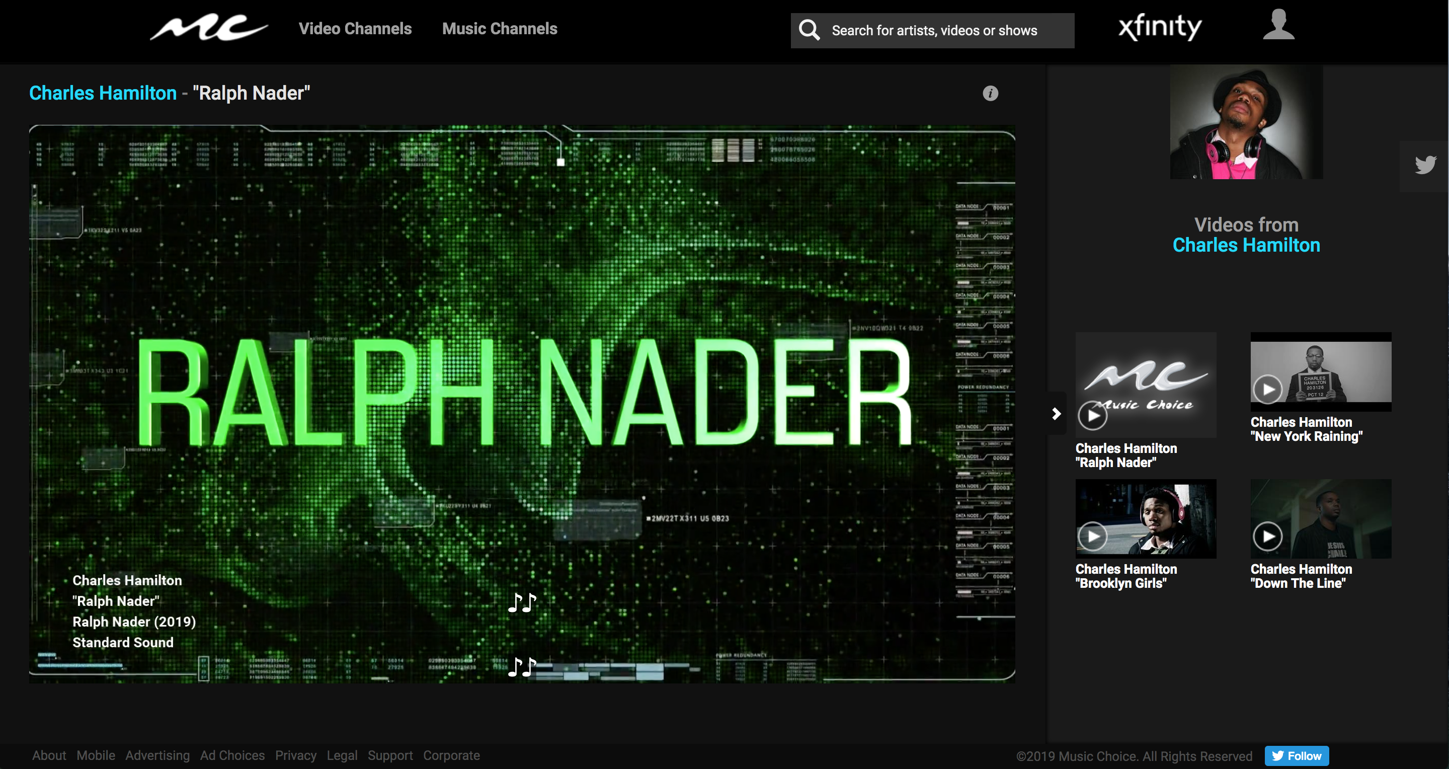The height and width of the screenshot is (769, 1449).
Task: Open the Privacy footer link
Action: [295, 755]
